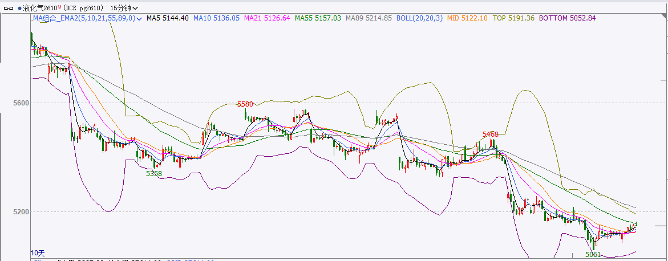Open the 15分钟 timeframe dropdown
Screen dimensions: 668x261
tap(124, 8)
